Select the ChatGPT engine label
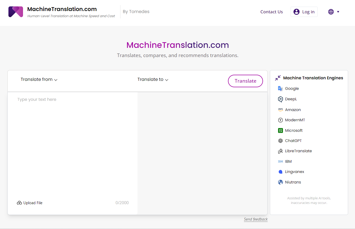The height and width of the screenshot is (229, 355). [293, 141]
